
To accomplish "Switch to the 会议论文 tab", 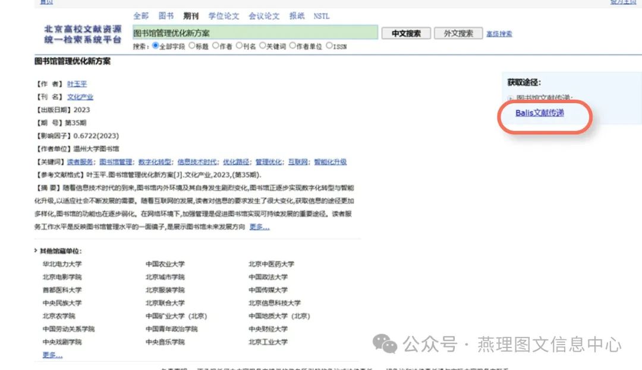I will point(264,16).
